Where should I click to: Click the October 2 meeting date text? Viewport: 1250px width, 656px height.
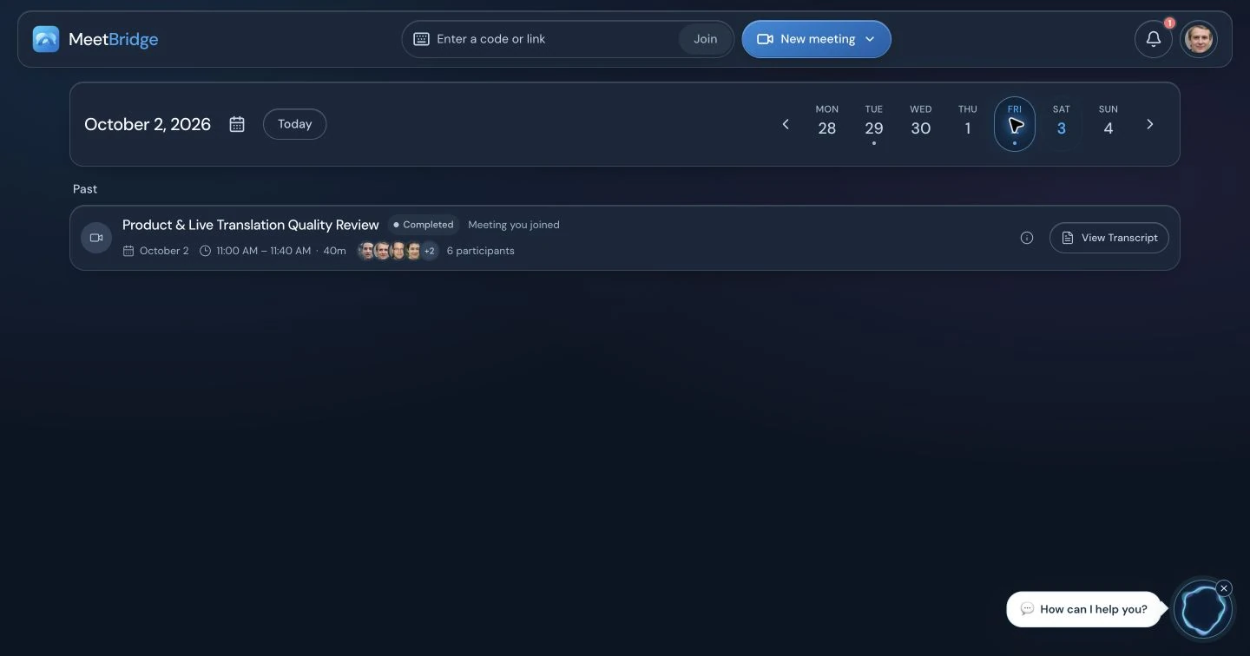[164, 251]
